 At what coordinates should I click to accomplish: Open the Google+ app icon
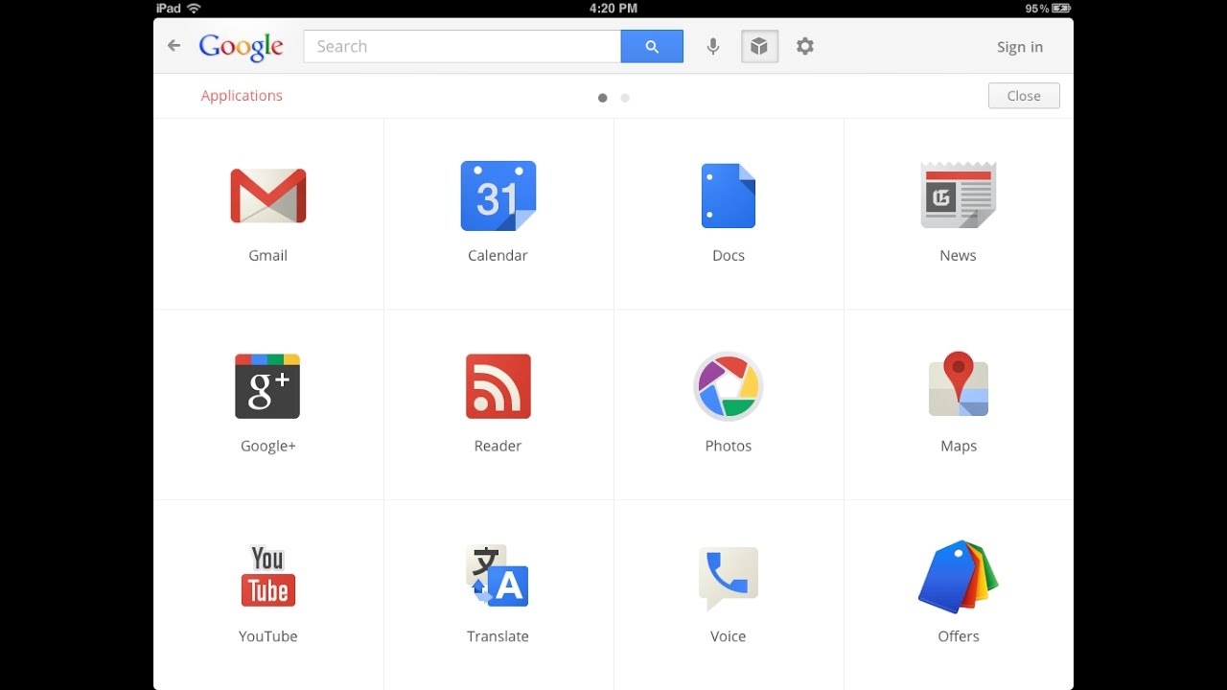267,386
